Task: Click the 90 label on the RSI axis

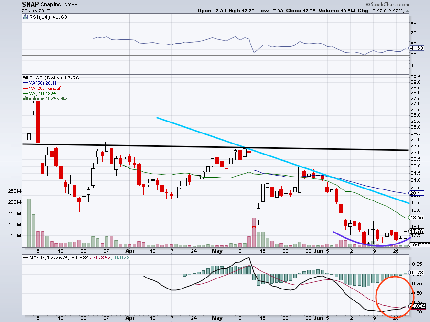Action: point(414,22)
